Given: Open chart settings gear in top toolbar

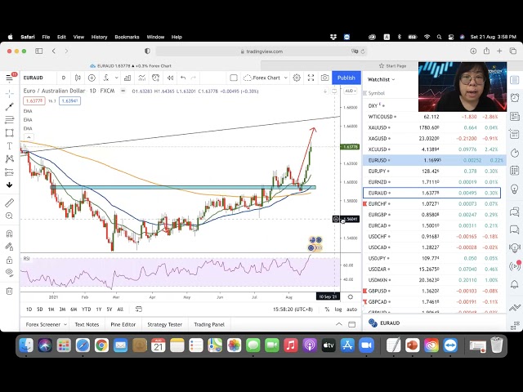Looking at the screenshot, I should (297, 78).
